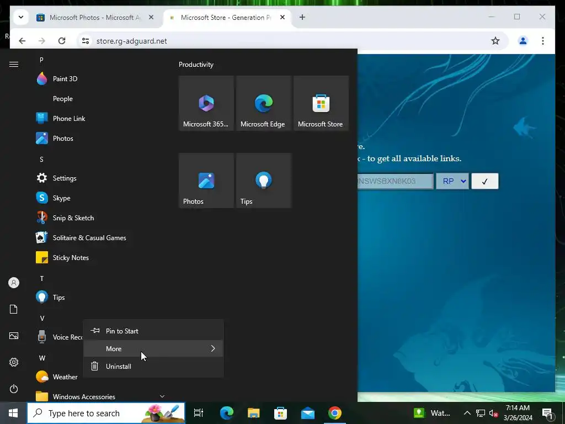Click the product ID input field
This screenshot has width=565, height=424.
[x=395, y=181]
